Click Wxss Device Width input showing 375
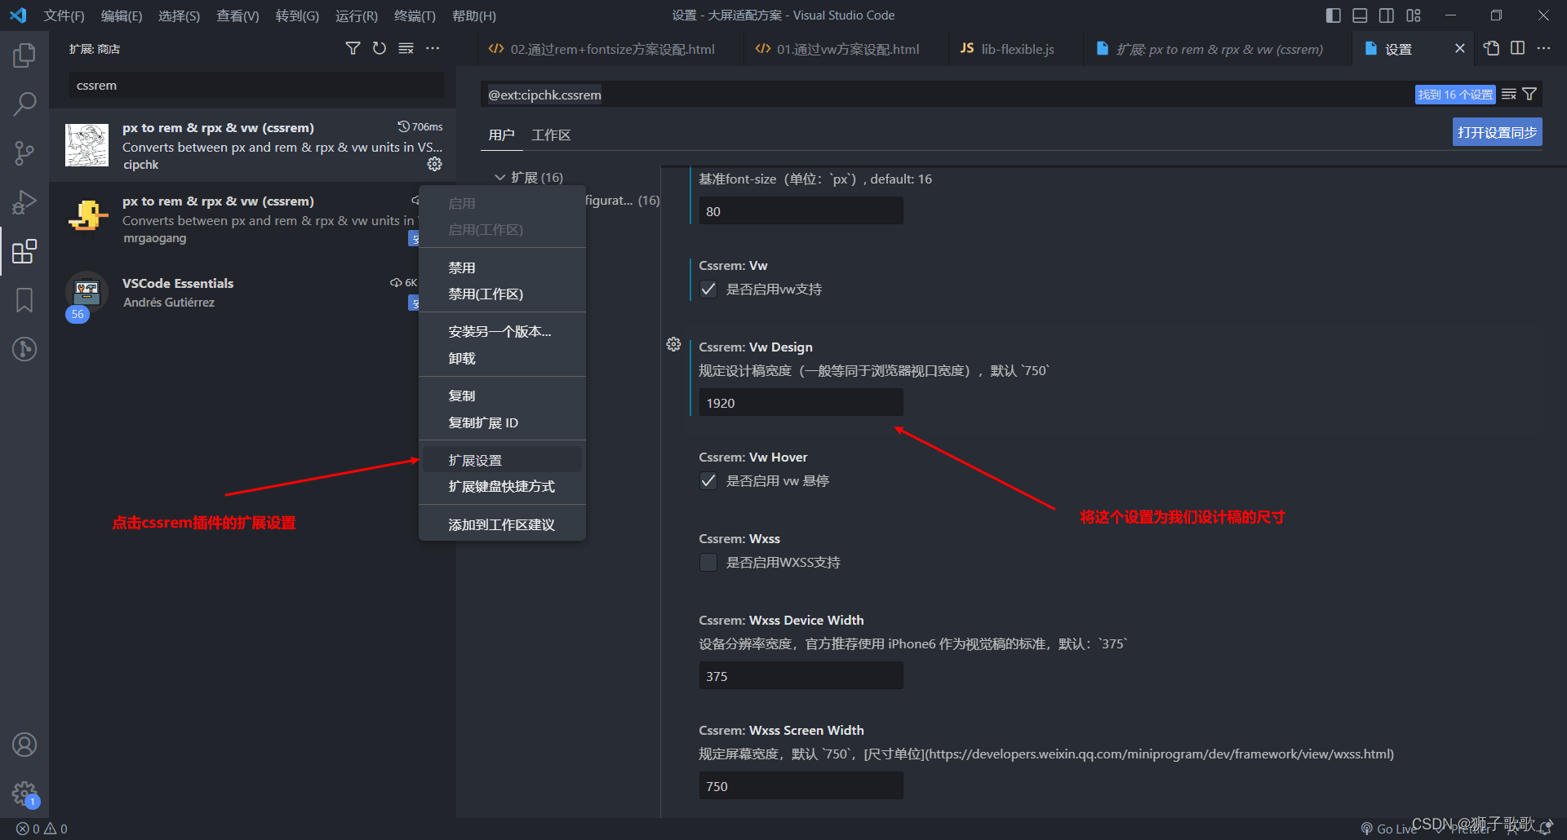The height and width of the screenshot is (840, 1567). point(801,676)
